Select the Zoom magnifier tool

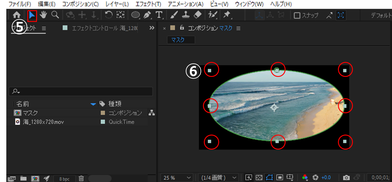(x=55, y=15)
